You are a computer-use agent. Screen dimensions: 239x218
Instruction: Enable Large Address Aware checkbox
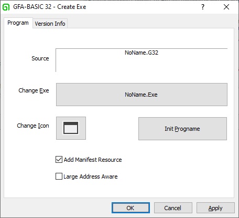click(x=59, y=177)
